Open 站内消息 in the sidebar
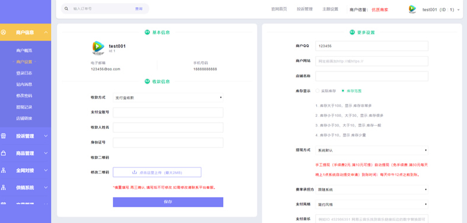Viewport: 467px width, 223px height. pyautogui.click(x=24, y=84)
